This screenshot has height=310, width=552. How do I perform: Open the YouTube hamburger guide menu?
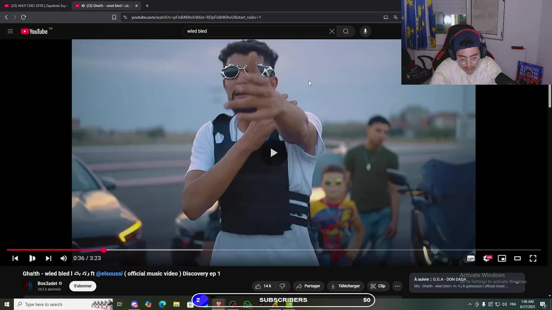(x=10, y=31)
